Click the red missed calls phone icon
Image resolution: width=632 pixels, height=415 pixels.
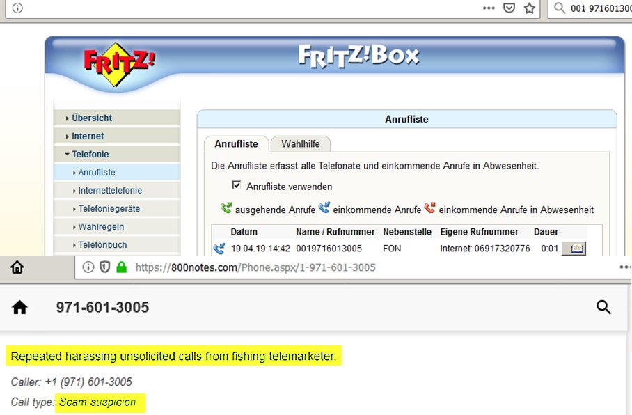(430, 207)
